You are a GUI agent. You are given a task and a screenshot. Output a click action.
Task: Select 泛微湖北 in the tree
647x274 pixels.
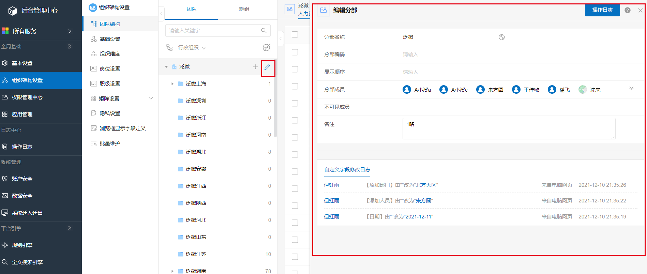196,152
